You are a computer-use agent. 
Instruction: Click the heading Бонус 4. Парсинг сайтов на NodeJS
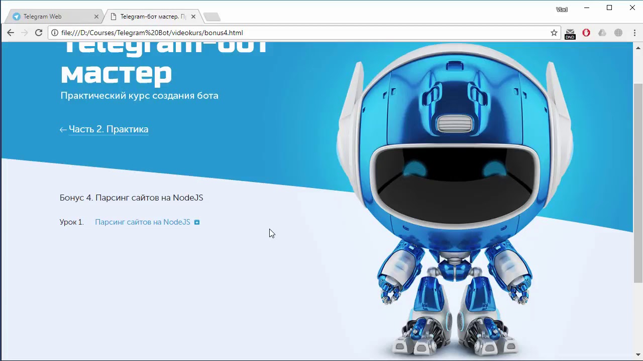click(x=132, y=198)
